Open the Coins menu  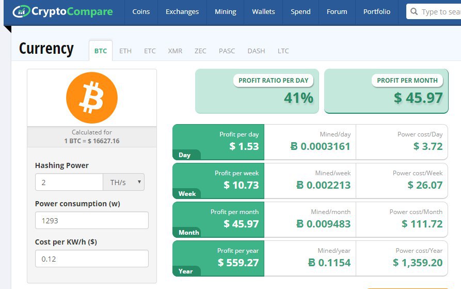141,12
